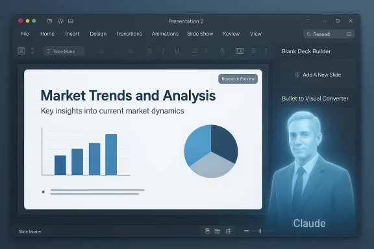Viewport: 374px width, 249px height.
Task: Select the subtitle about current market dynamics
Action: 112,111
